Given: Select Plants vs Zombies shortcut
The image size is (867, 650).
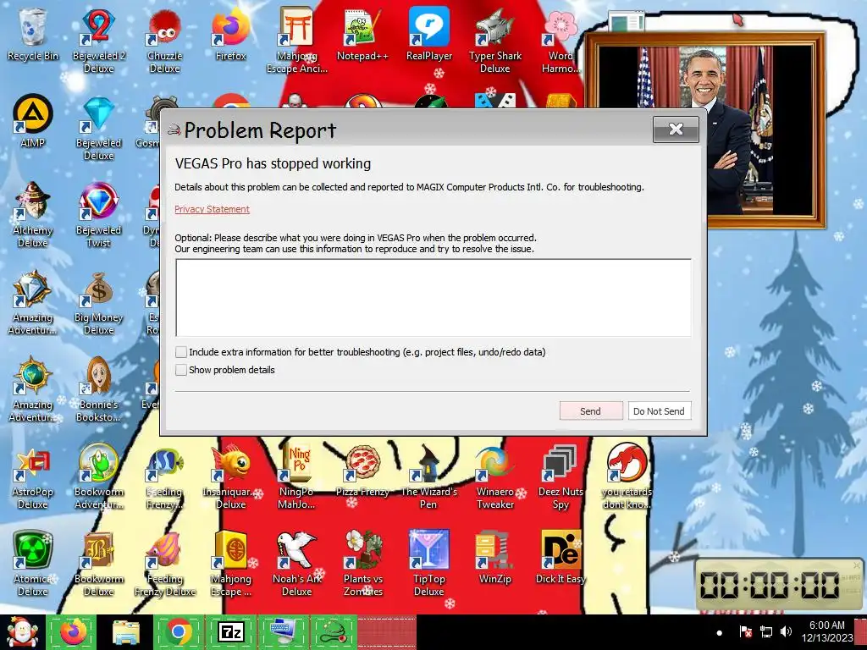Looking at the screenshot, I should (362, 564).
